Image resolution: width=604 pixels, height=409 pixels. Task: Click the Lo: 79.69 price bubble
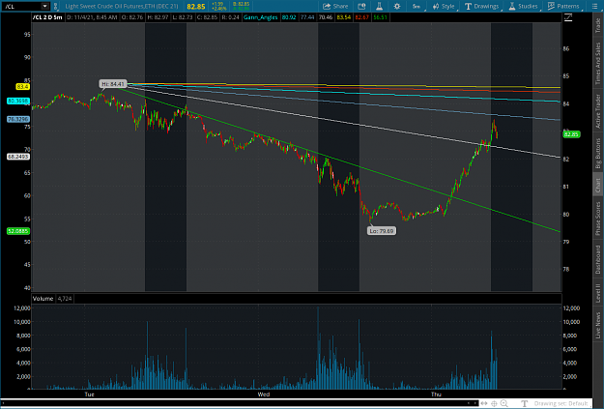(x=382, y=231)
